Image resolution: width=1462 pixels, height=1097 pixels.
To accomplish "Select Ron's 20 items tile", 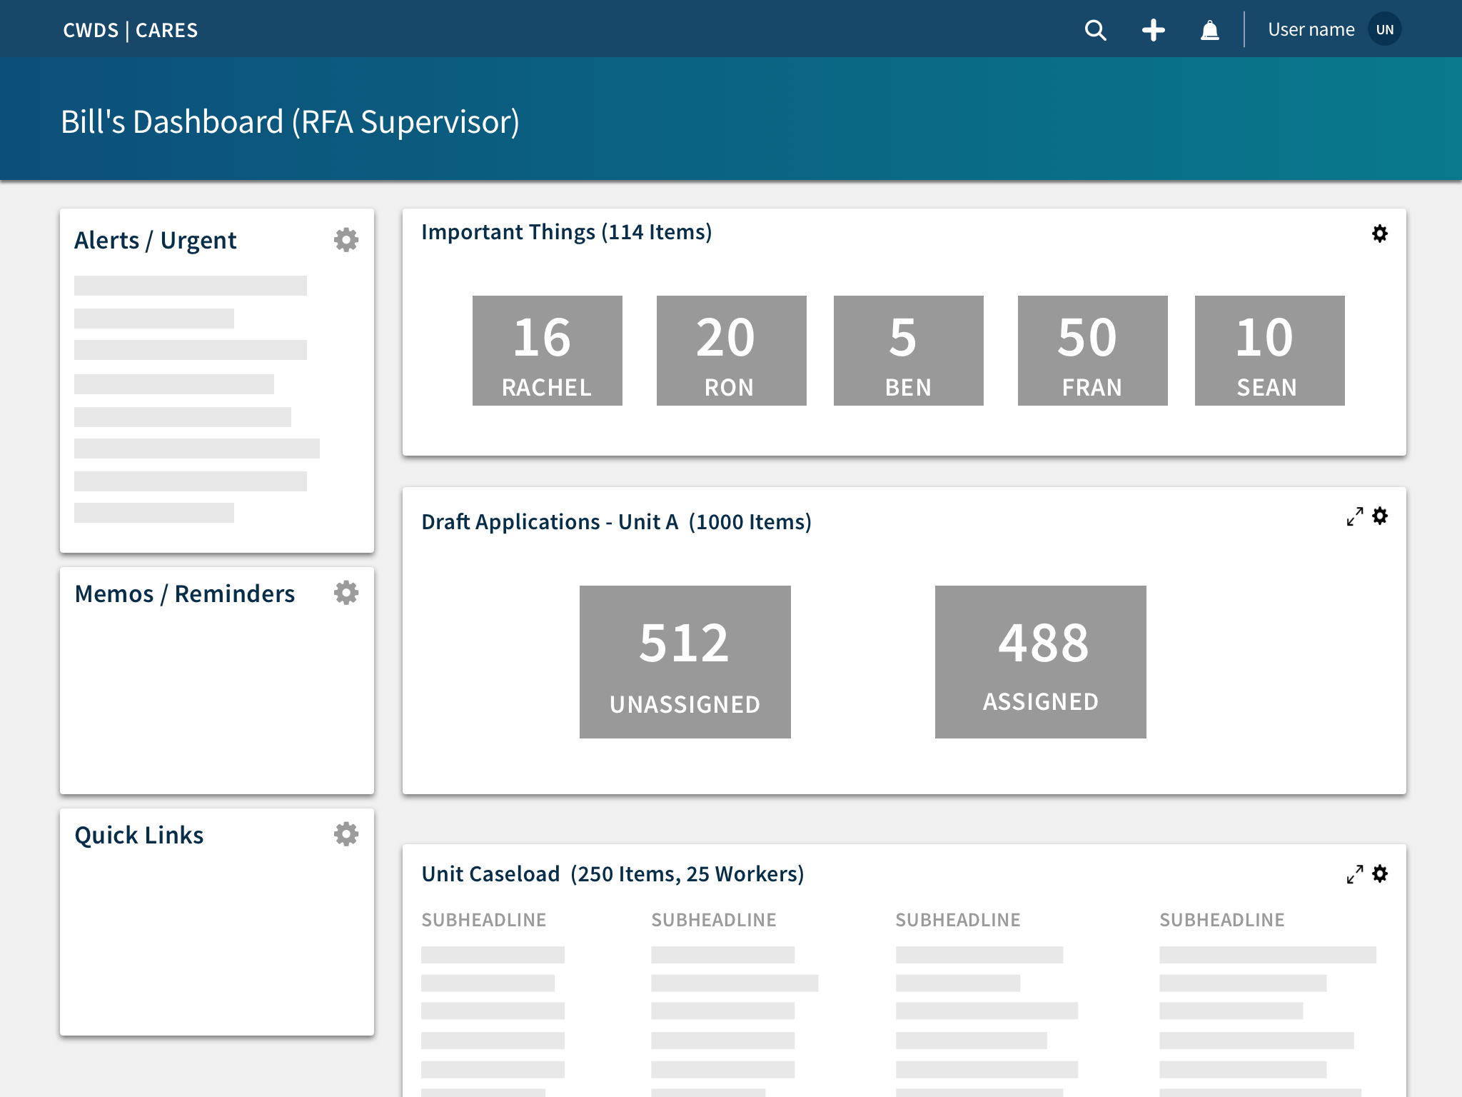I will tap(731, 351).
